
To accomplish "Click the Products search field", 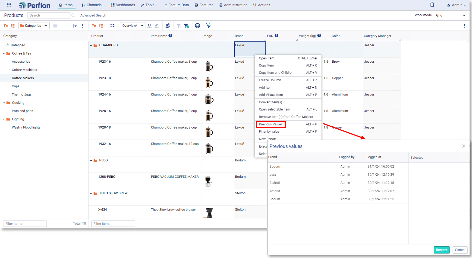I will [x=48, y=15].
